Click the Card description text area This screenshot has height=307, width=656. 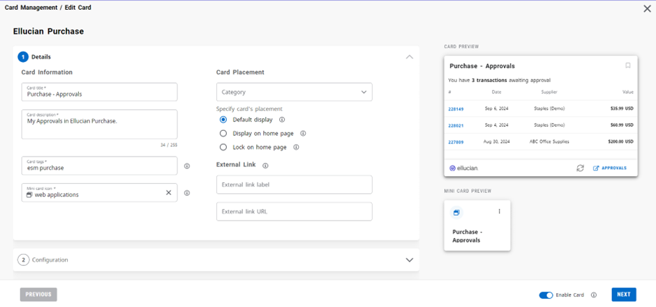click(100, 125)
